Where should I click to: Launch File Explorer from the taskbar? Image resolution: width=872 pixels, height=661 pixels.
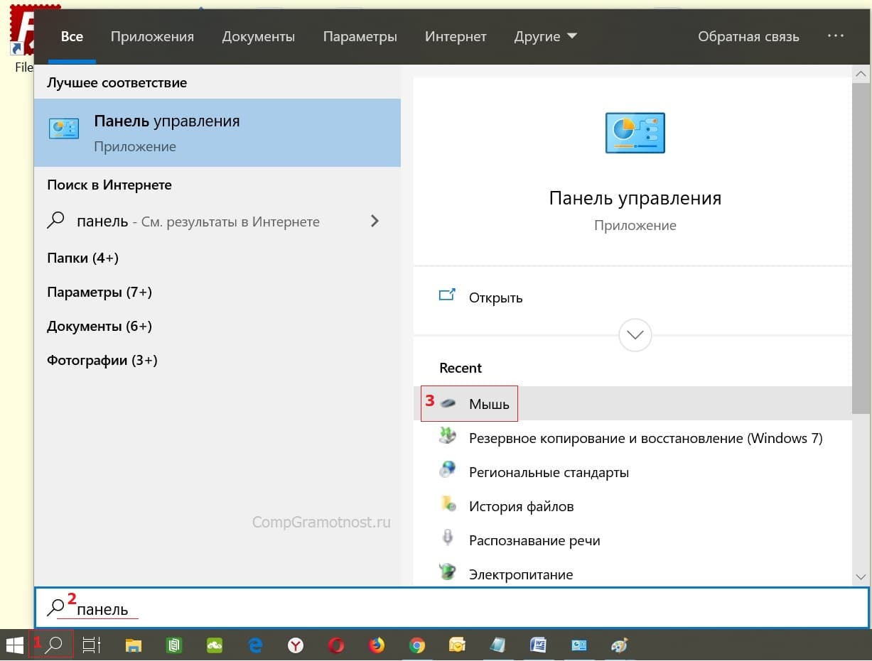pos(133,645)
